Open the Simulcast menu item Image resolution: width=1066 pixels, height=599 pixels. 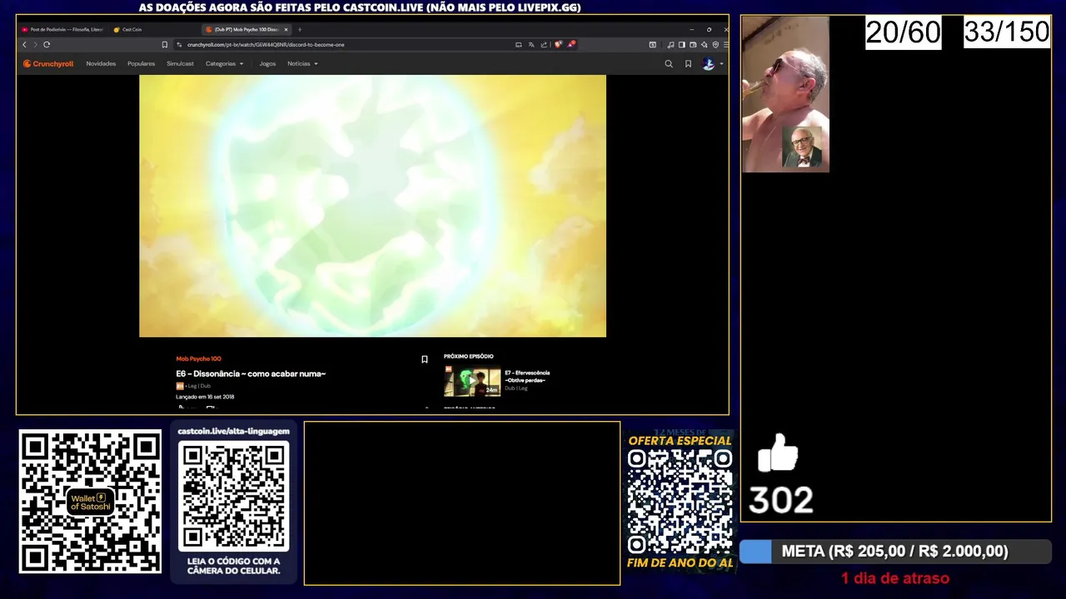[x=180, y=64]
